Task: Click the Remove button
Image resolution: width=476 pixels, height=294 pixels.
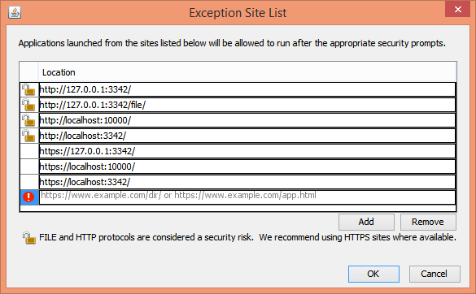Action: coord(428,223)
